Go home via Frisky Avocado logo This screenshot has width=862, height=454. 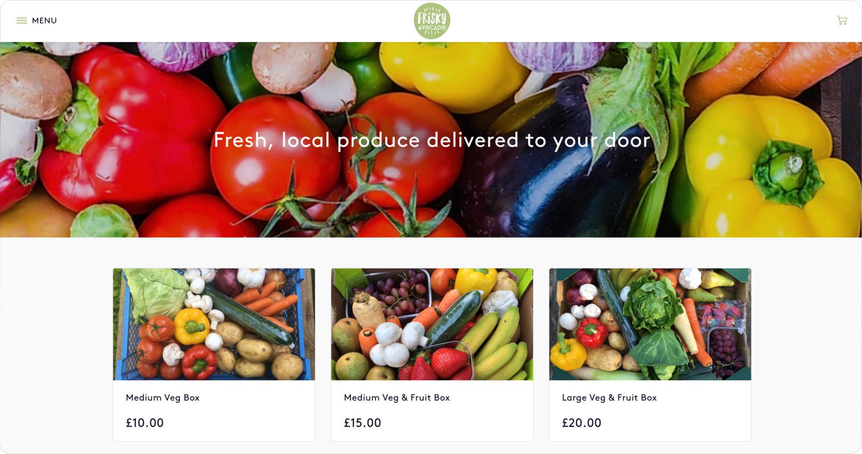[x=432, y=21]
